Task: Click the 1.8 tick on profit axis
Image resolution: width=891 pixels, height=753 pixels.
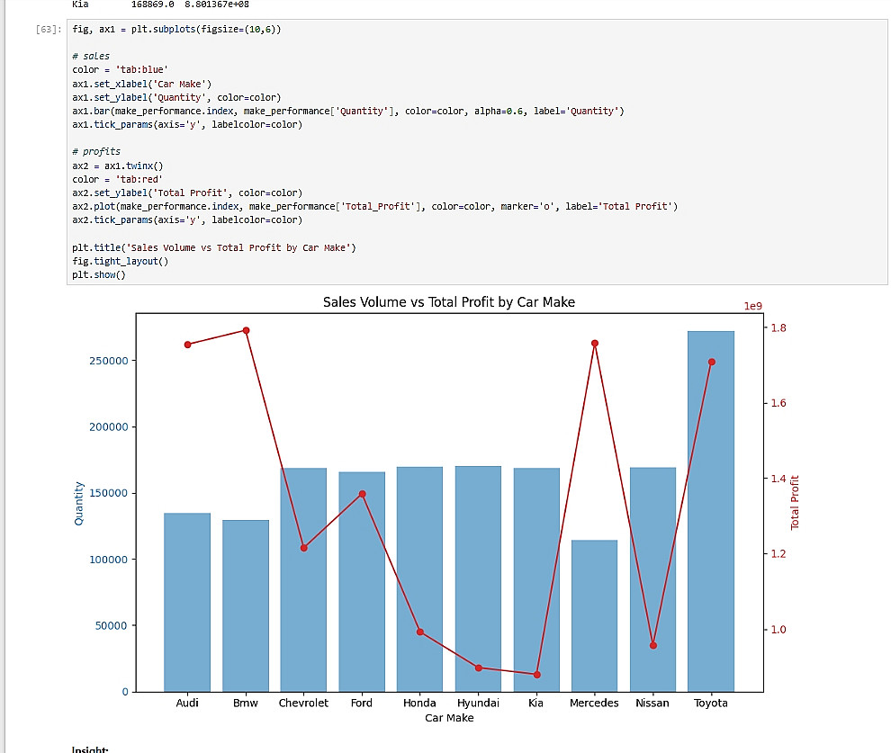Action: [778, 327]
